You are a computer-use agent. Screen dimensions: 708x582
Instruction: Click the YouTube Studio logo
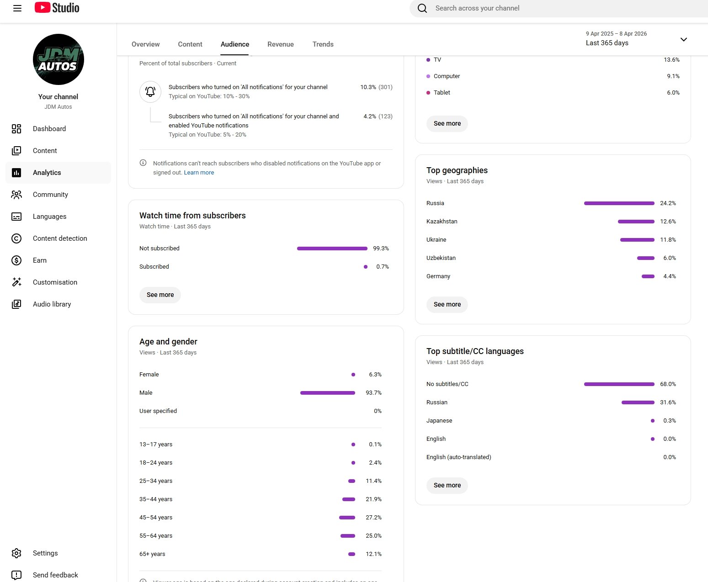point(57,8)
